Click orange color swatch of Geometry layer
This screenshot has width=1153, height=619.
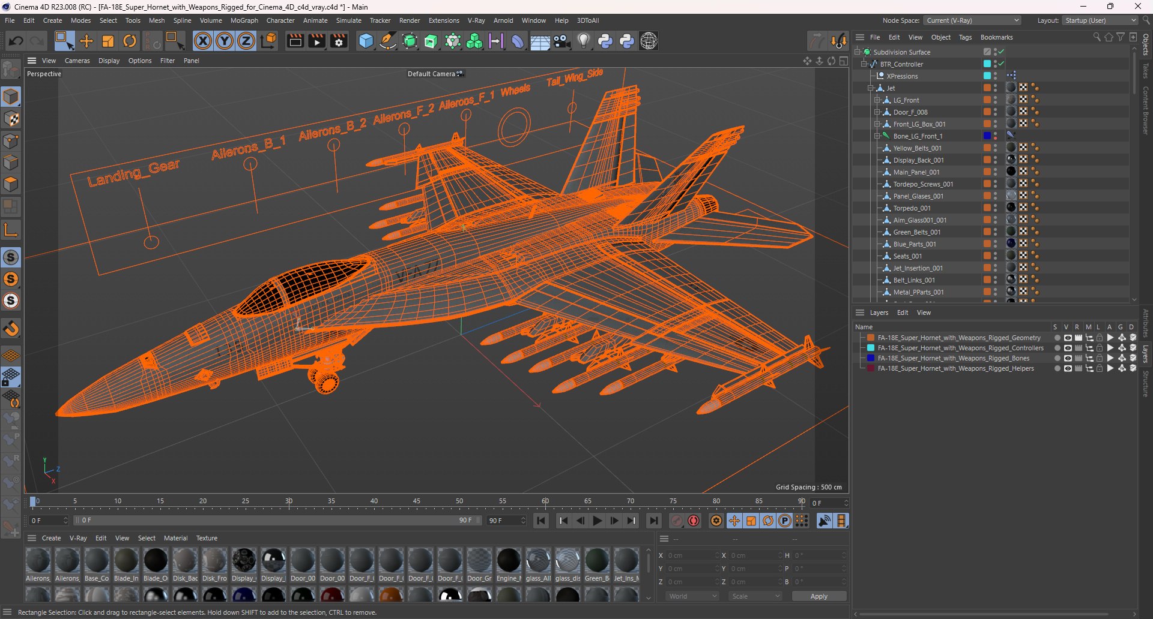coord(871,338)
